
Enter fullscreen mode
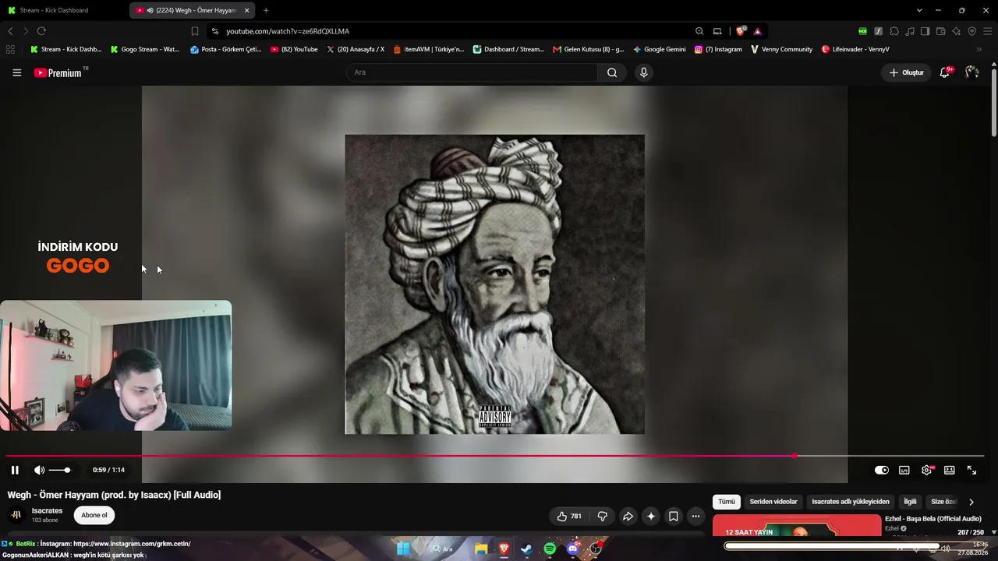[972, 470]
